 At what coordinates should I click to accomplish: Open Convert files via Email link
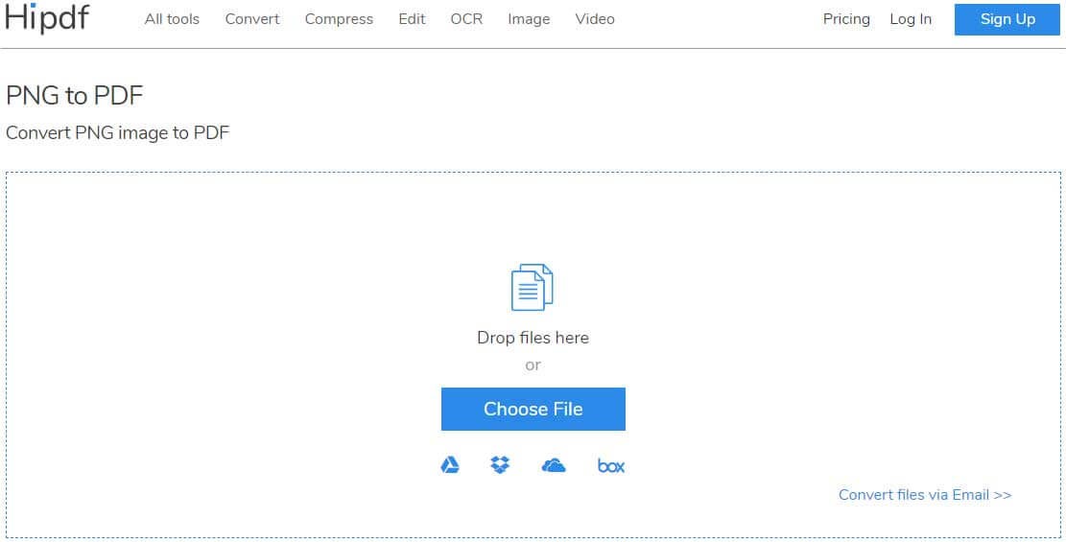point(925,494)
